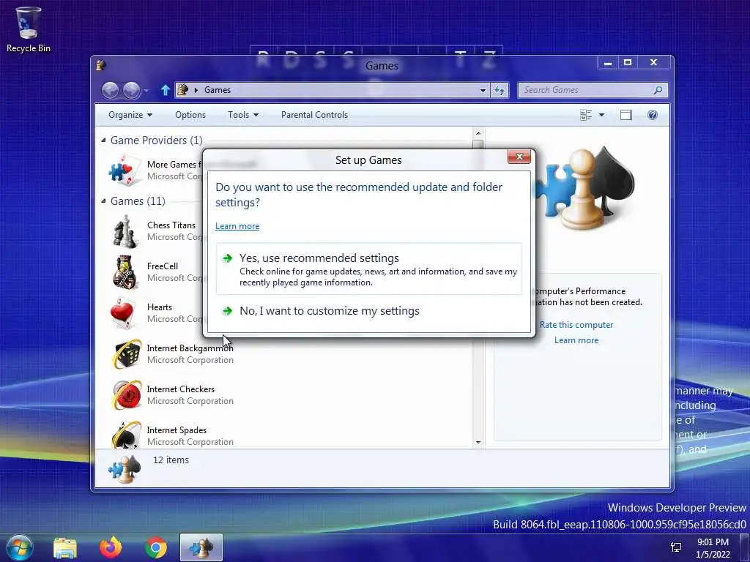Toggle the preview pane icon
Image resolution: width=750 pixels, height=562 pixels.
[x=625, y=115]
